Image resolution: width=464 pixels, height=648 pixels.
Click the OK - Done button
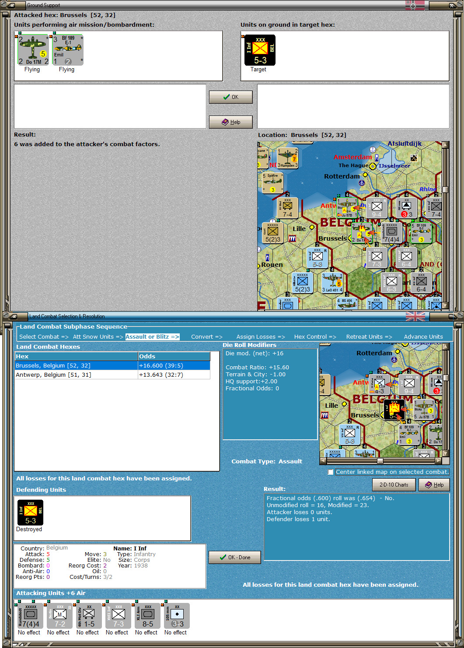point(235,557)
